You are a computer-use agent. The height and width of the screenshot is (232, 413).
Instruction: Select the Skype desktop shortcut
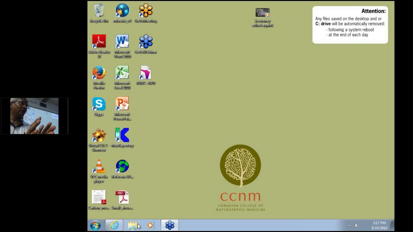(x=99, y=107)
